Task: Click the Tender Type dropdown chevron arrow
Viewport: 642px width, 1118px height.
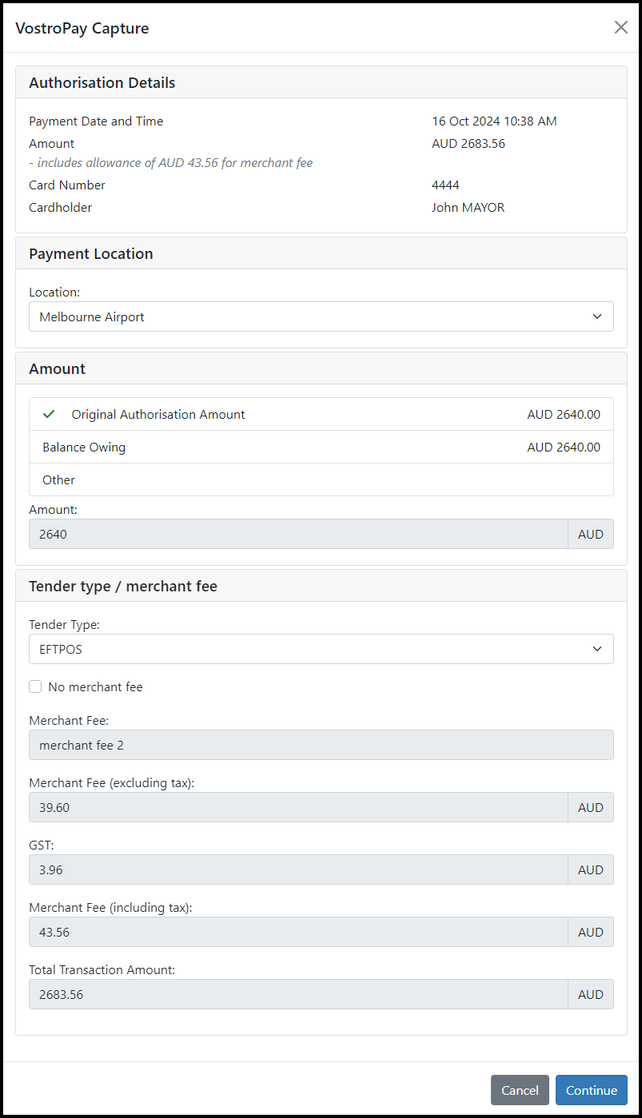Action: pos(596,649)
